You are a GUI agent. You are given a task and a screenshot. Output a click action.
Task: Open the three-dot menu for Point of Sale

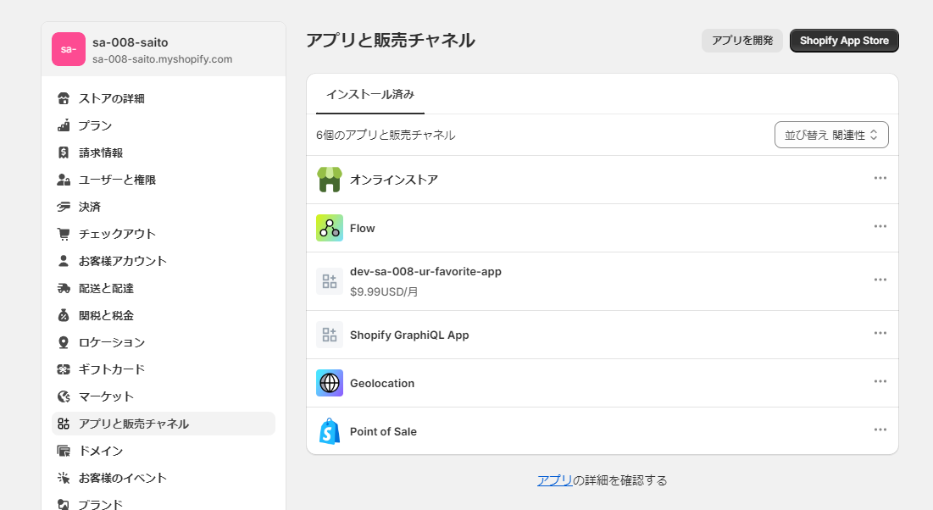(x=880, y=430)
